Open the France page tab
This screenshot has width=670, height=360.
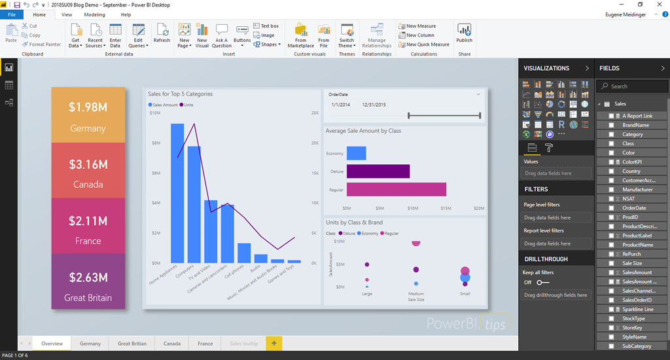(205, 344)
